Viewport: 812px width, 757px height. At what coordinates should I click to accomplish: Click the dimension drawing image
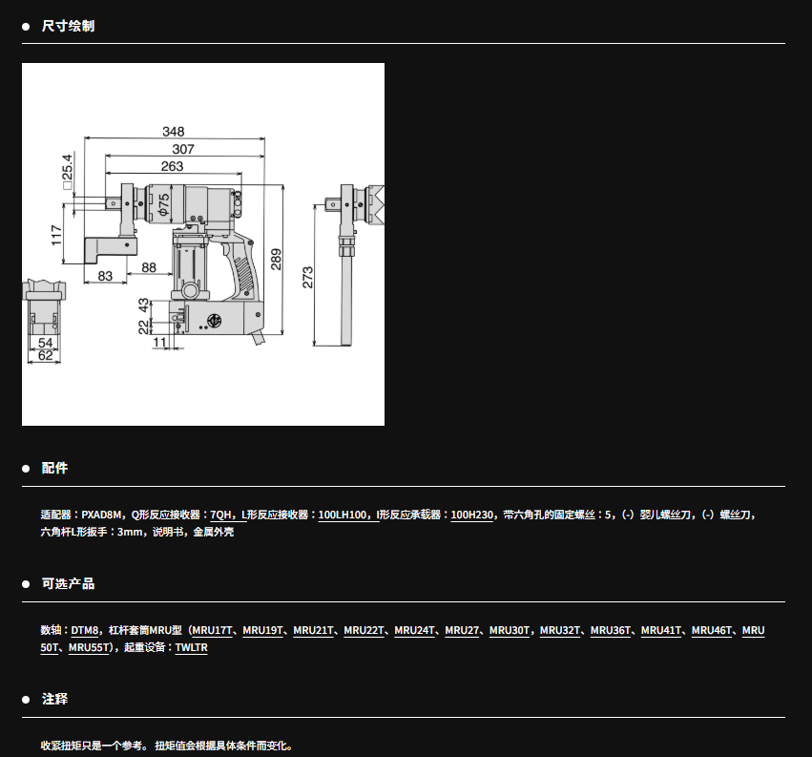(x=202, y=244)
